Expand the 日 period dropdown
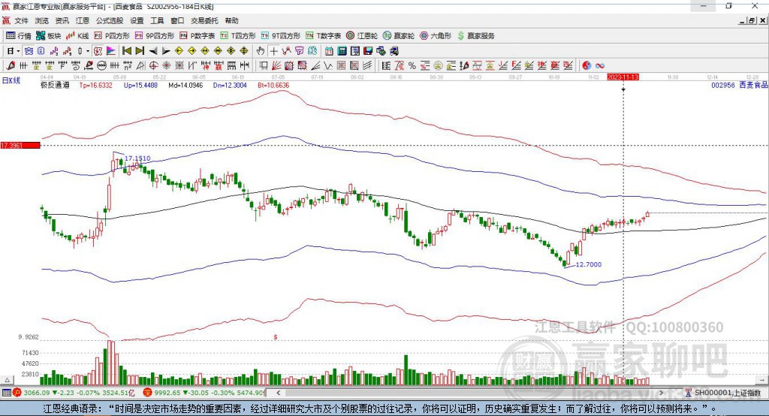The width and height of the screenshot is (769, 416). tap(18, 51)
